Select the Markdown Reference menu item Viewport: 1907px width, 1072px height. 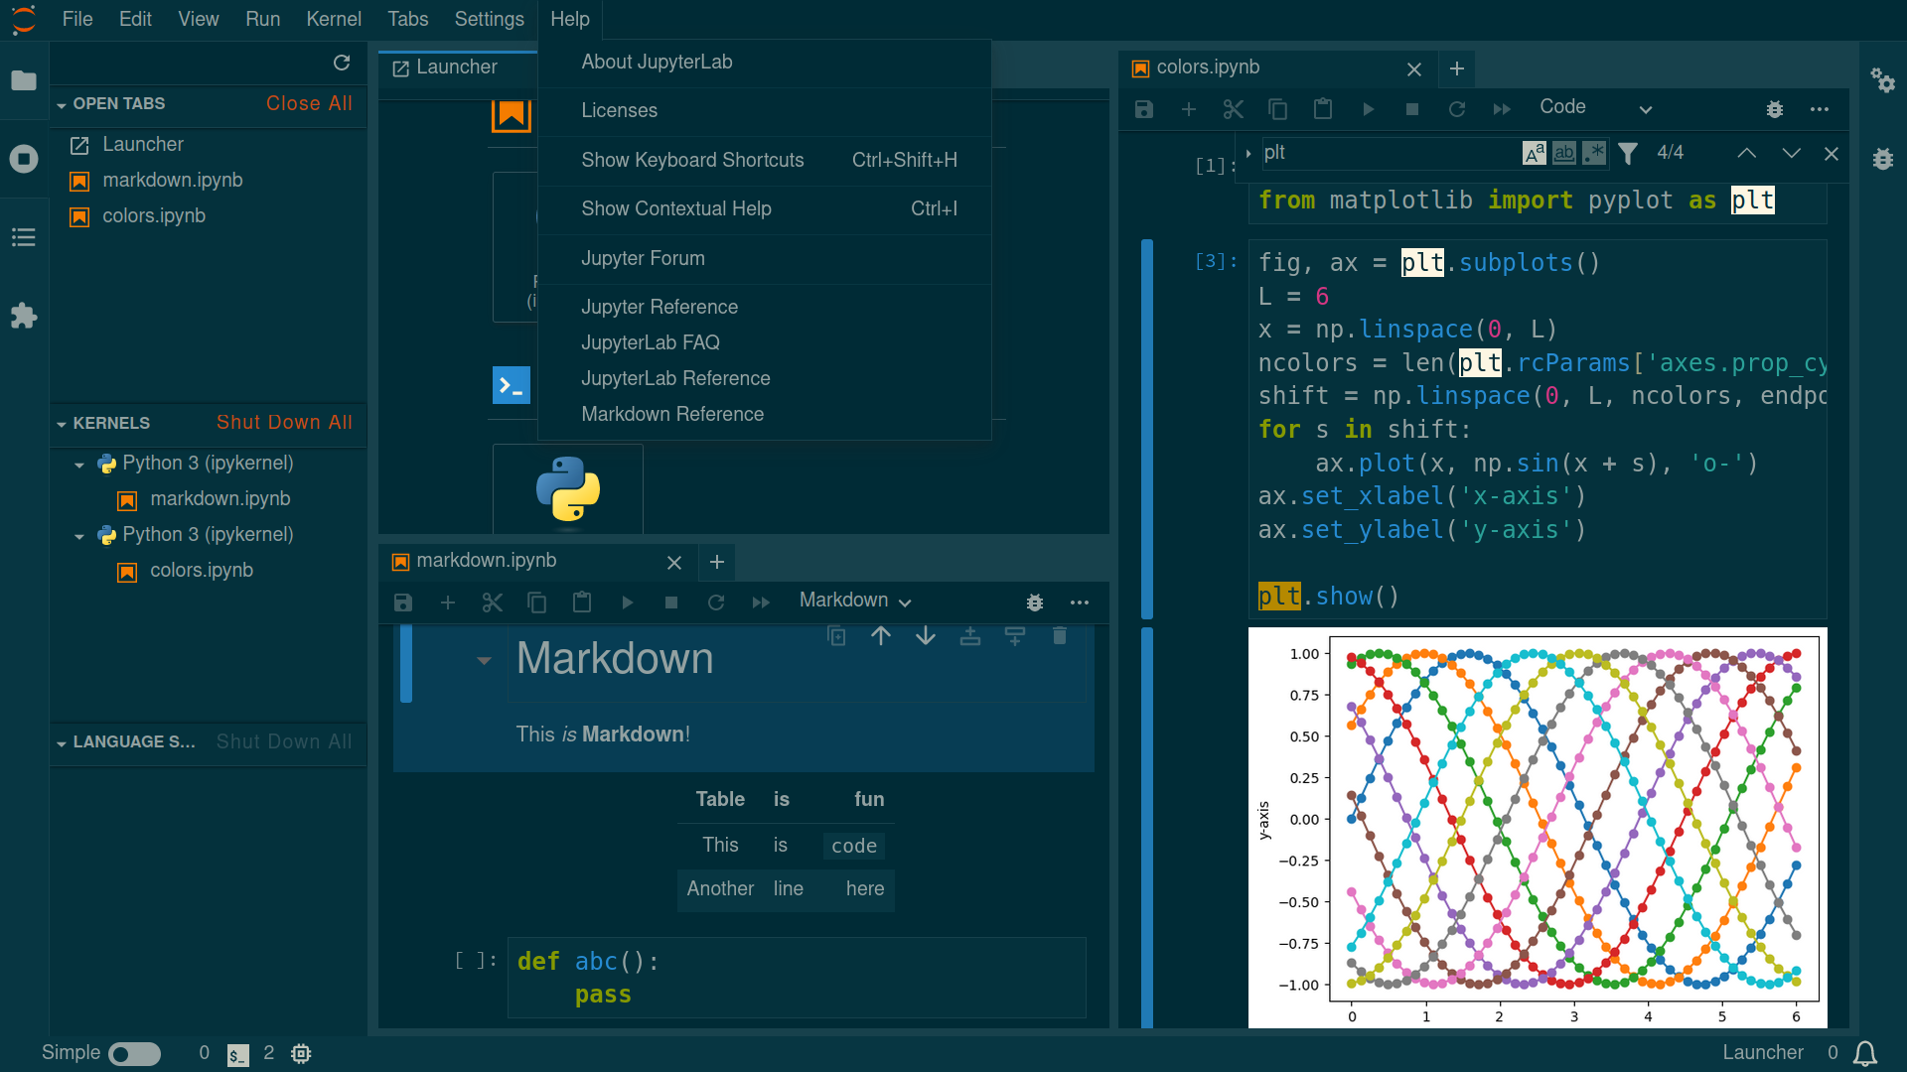tap(671, 414)
